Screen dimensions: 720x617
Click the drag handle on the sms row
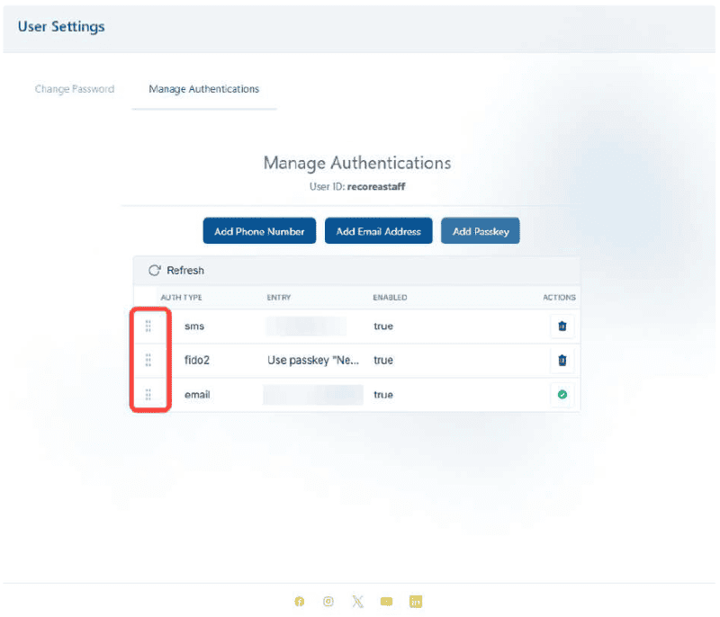pos(148,326)
